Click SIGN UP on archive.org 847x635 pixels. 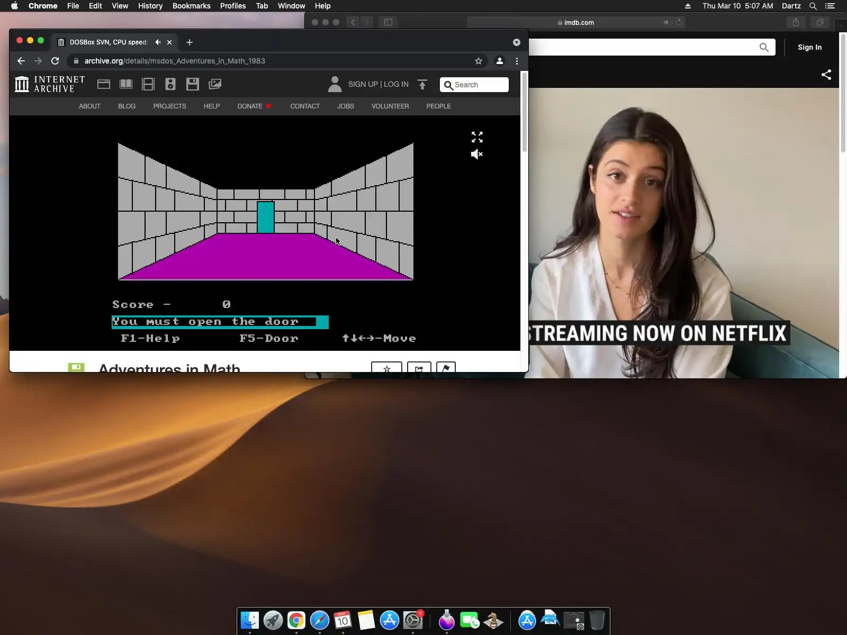[363, 84]
